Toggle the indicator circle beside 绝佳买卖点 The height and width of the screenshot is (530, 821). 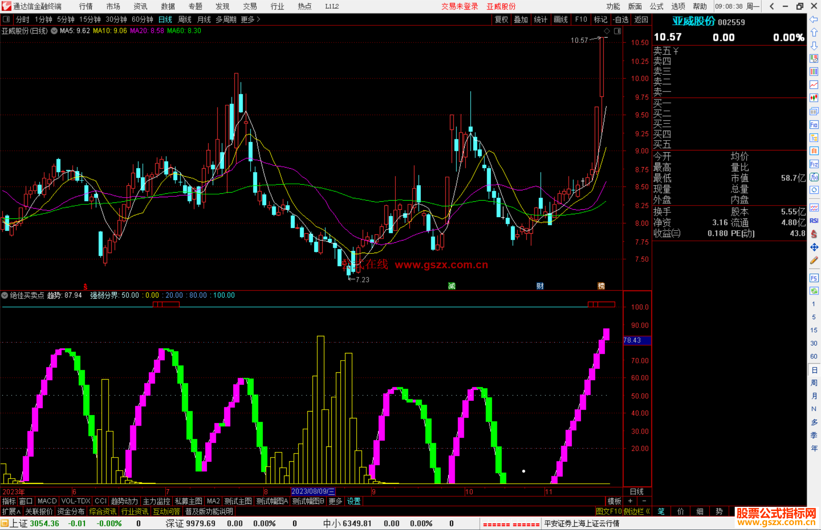[5, 295]
